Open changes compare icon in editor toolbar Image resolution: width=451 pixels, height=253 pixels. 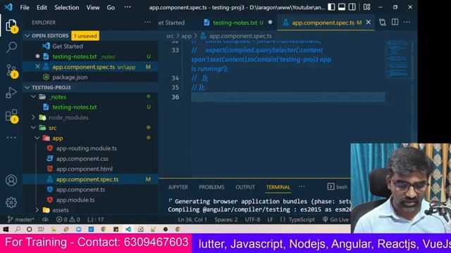(383, 22)
